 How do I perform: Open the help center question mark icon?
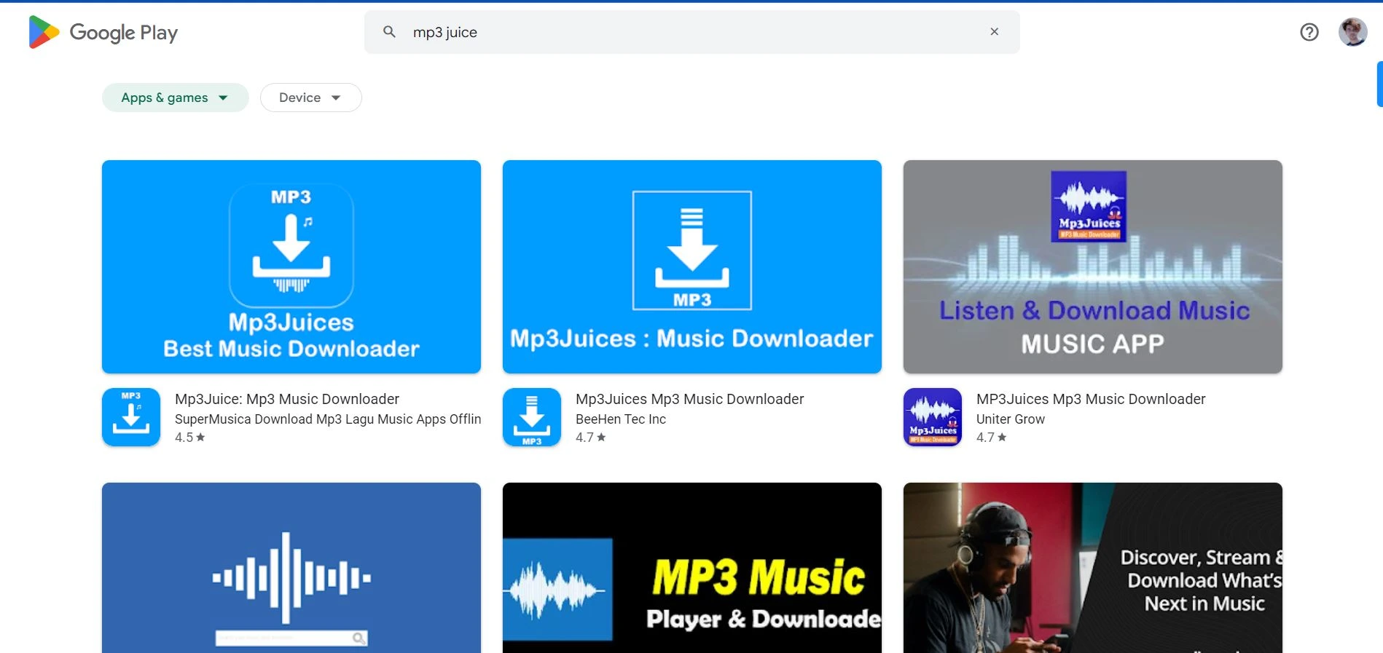1309,32
